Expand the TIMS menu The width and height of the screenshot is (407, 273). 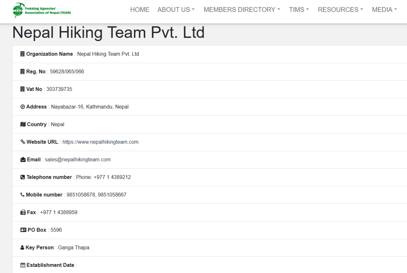pos(299,10)
